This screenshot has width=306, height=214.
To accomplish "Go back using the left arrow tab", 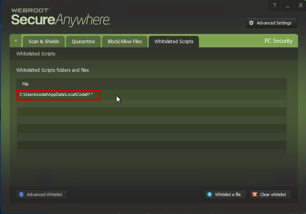I will [x=16, y=41].
